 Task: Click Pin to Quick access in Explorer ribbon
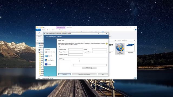click(39, 34)
